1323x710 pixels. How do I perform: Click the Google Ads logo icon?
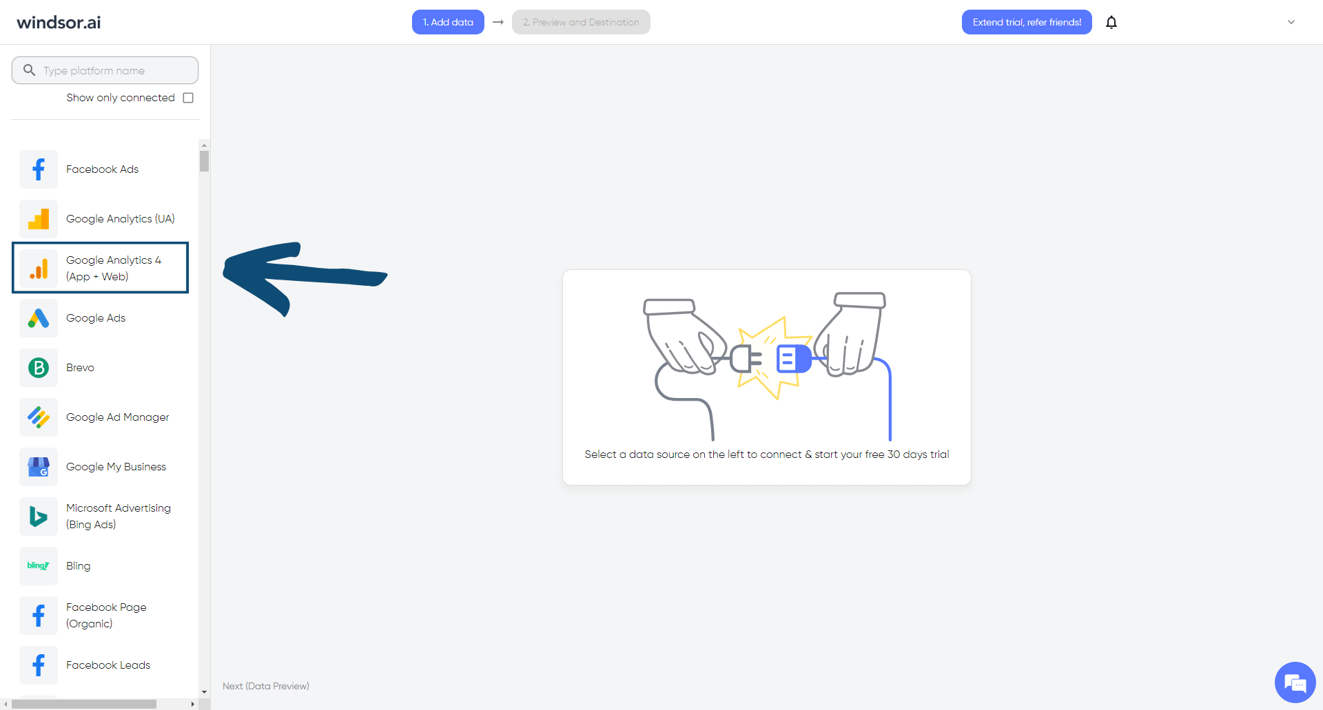pos(39,318)
